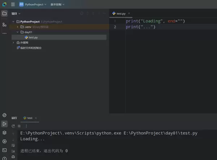Screen dimensions: 217x160
Task: Open the Terminal tool window
Action: click(4, 150)
